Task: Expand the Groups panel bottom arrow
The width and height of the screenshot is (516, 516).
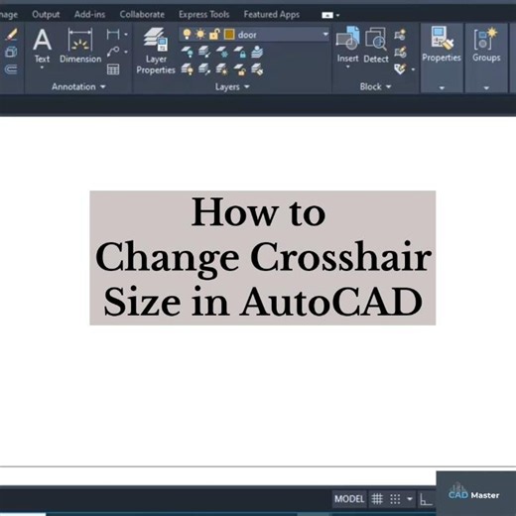Action: [486, 88]
